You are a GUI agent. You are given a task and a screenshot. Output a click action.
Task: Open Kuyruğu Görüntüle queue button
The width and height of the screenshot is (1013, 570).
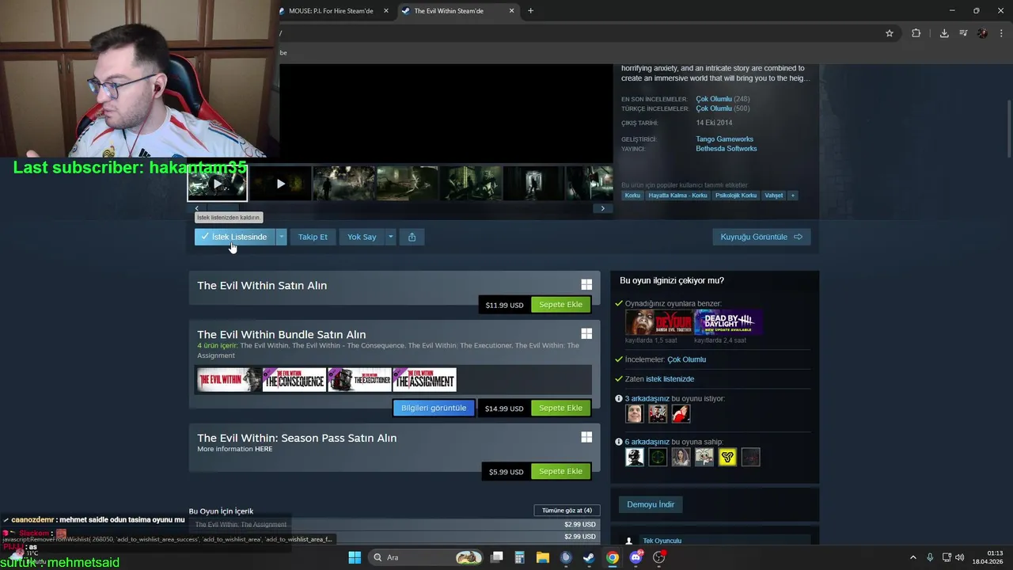761,237
